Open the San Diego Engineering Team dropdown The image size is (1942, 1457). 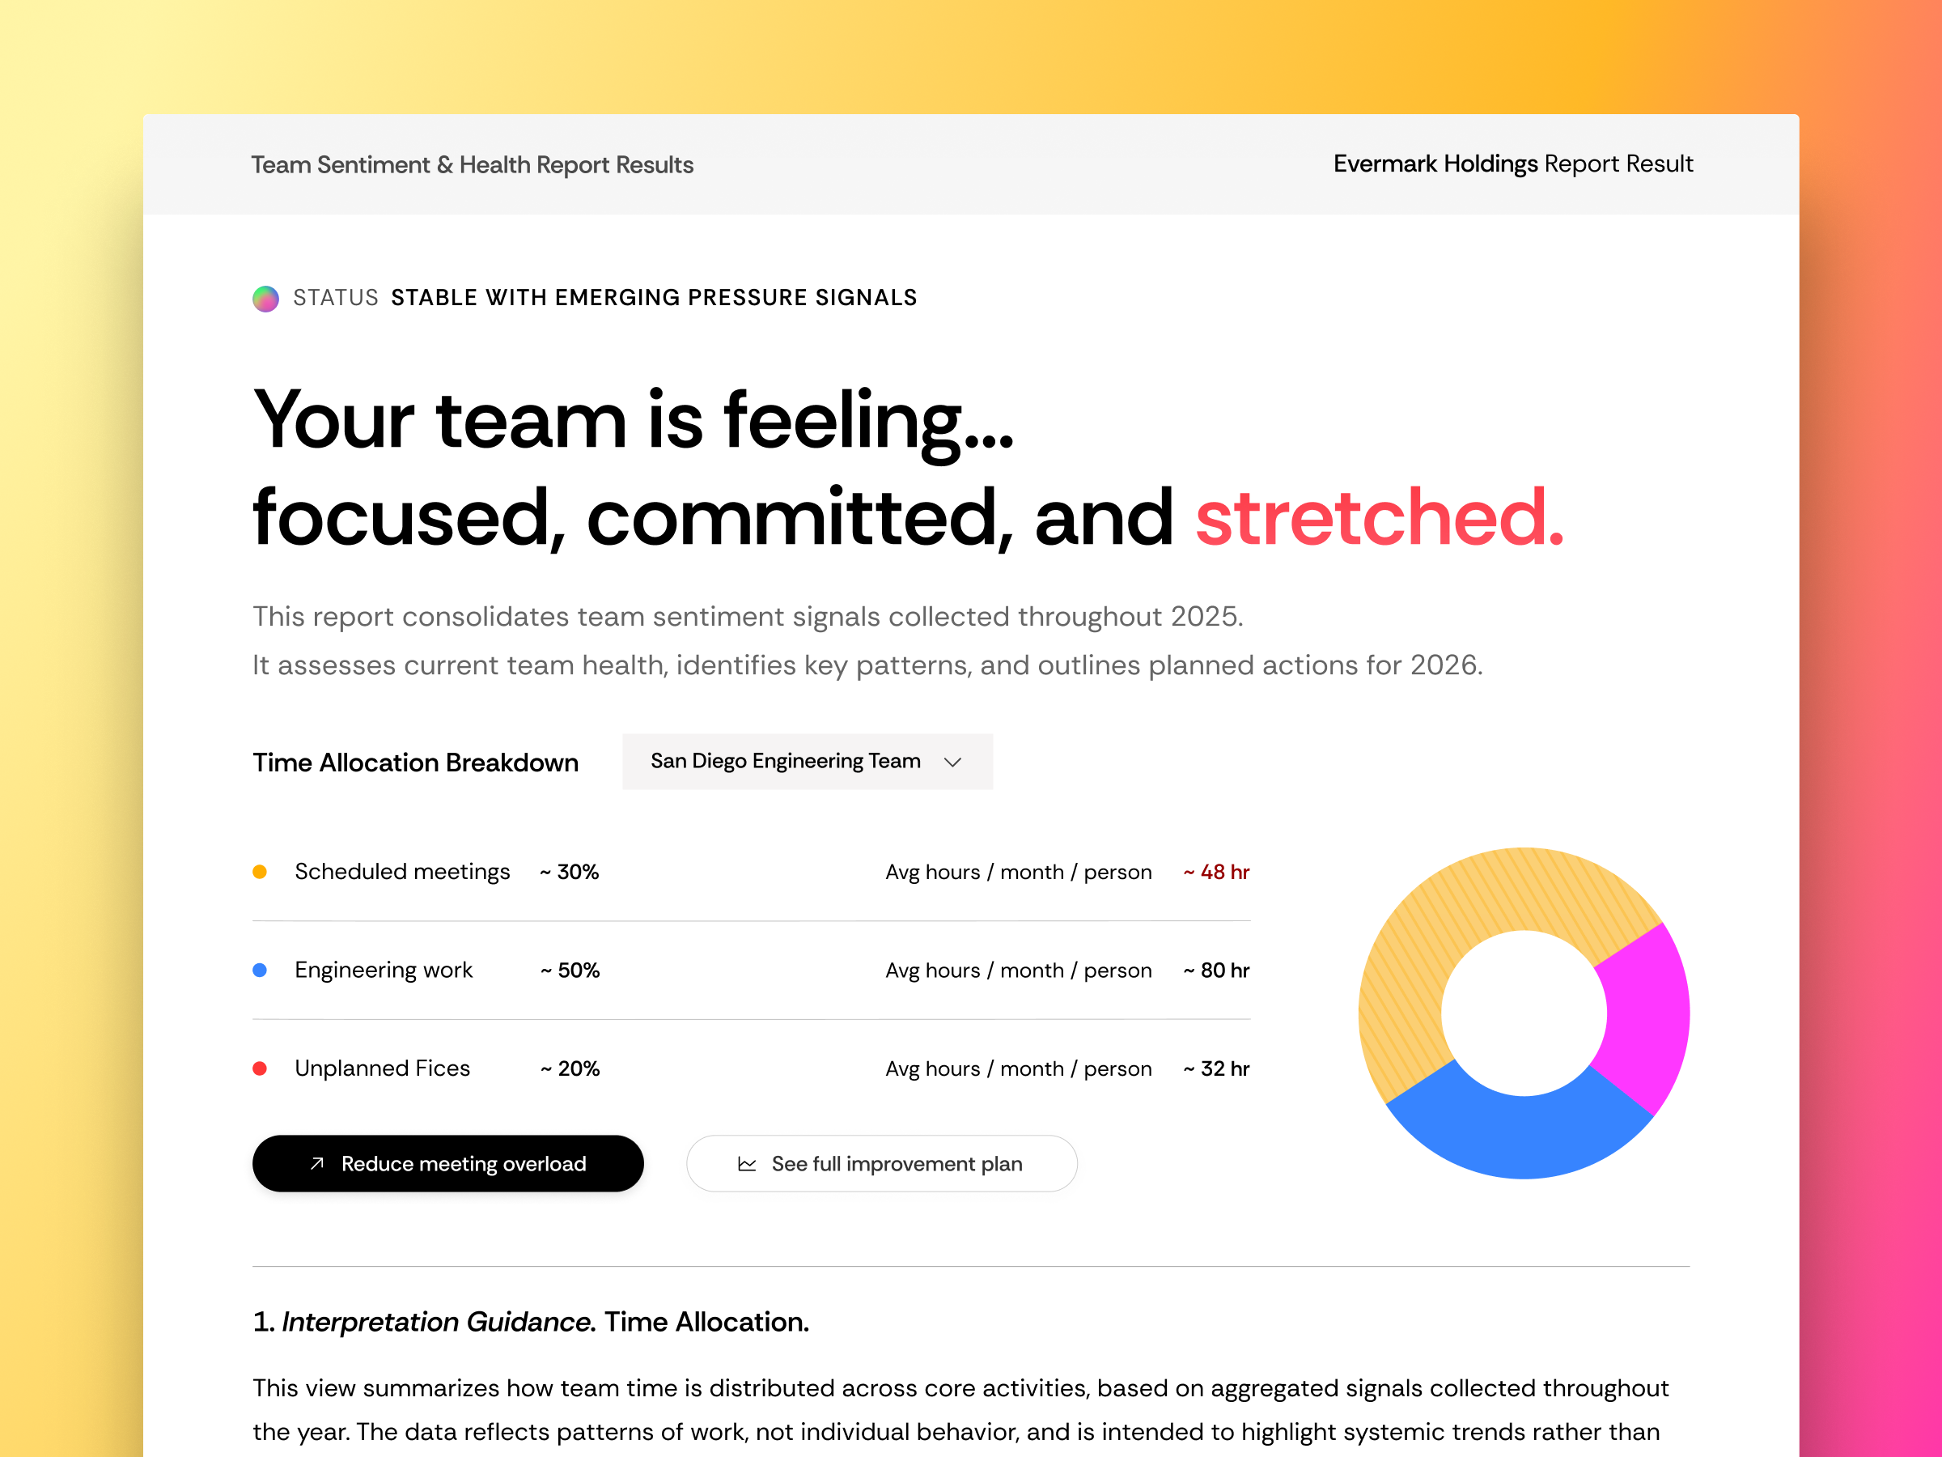pyautogui.click(x=807, y=762)
